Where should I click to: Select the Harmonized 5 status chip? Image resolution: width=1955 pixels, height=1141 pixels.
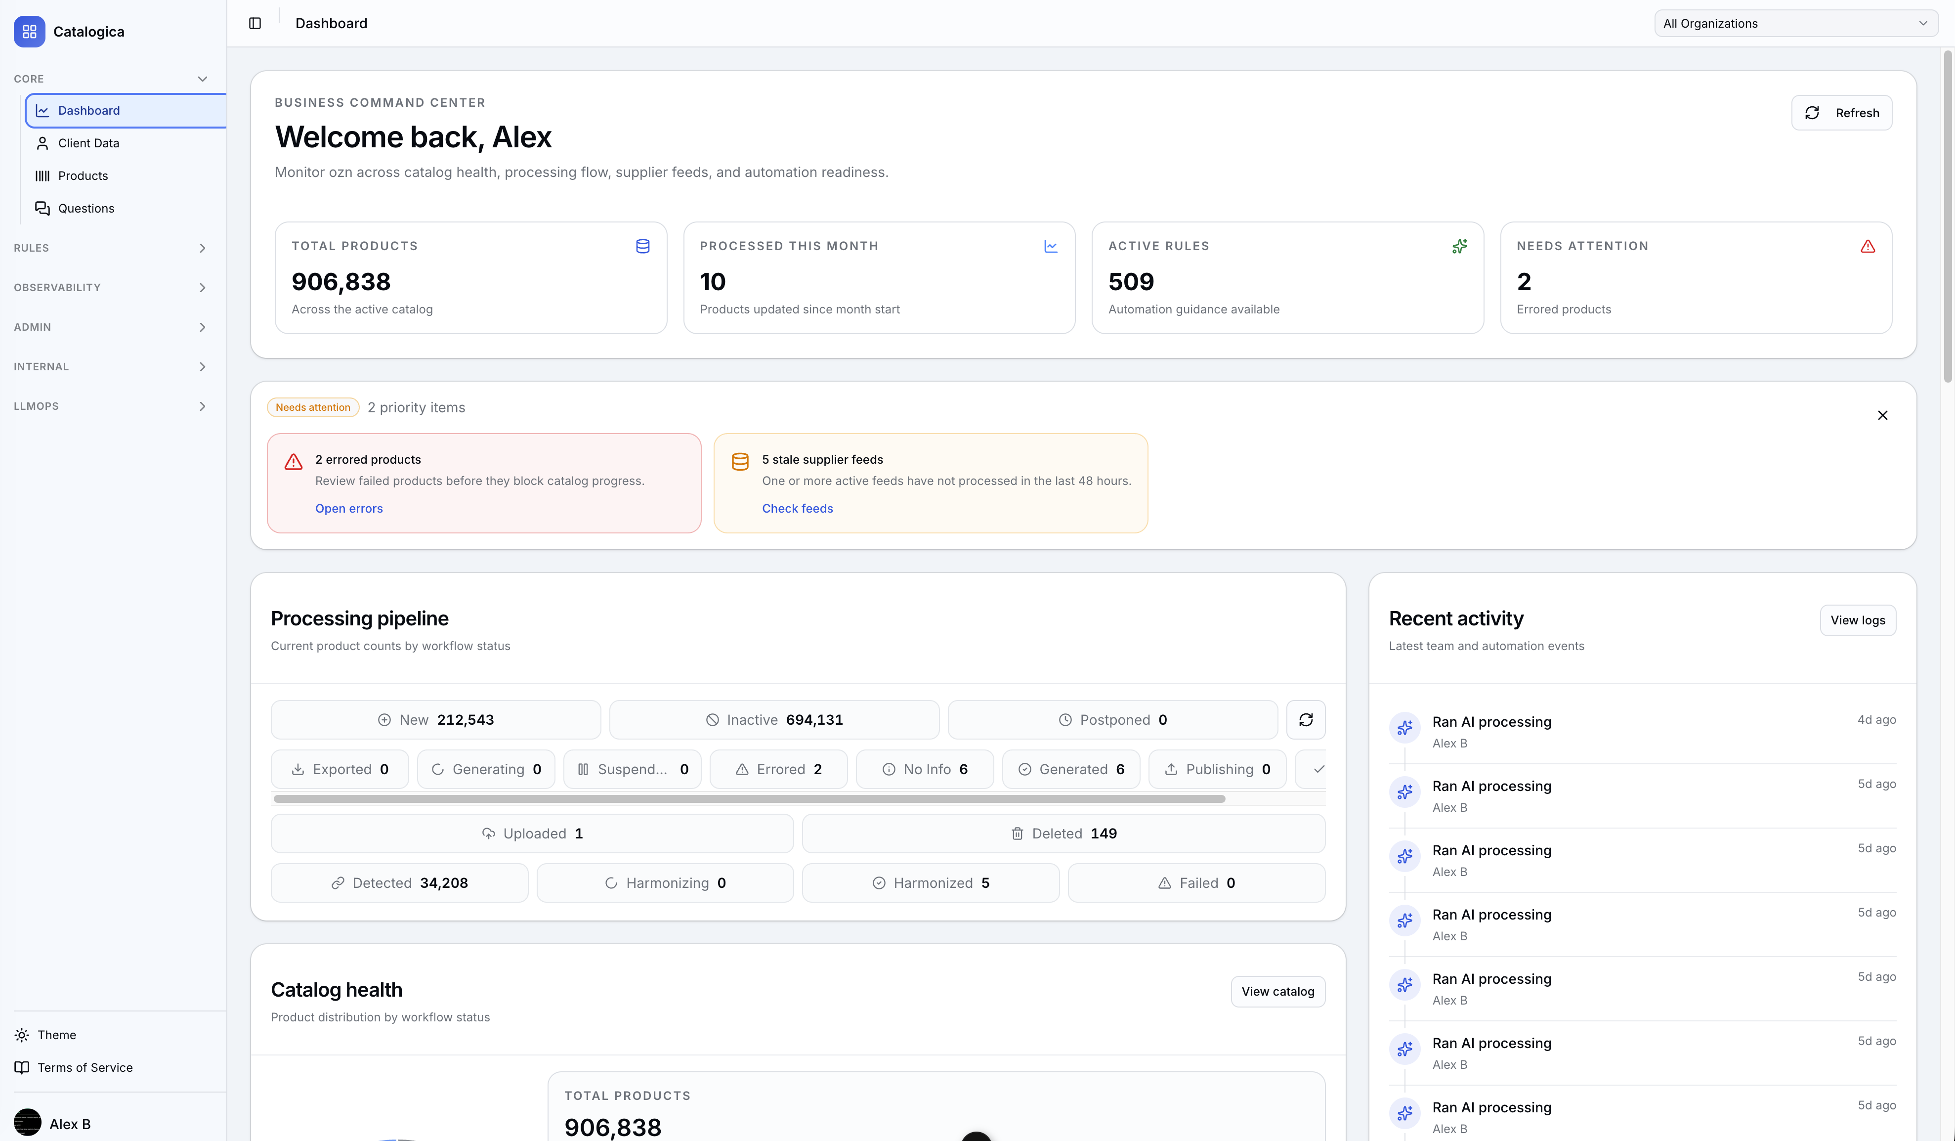tap(931, 882)
